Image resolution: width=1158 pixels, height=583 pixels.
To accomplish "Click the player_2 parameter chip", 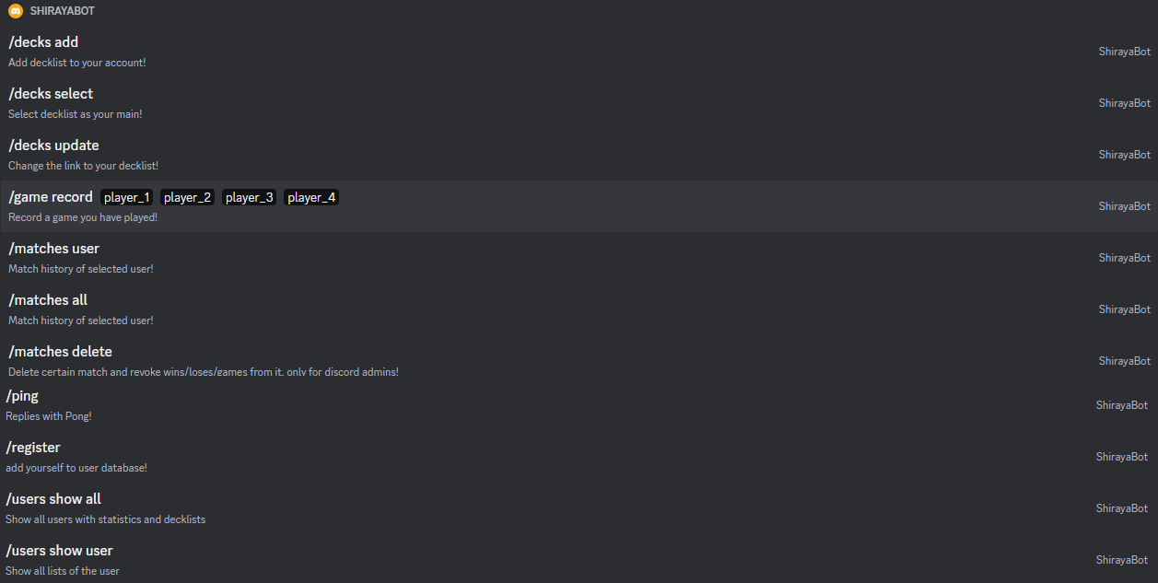I will (187, 196).
